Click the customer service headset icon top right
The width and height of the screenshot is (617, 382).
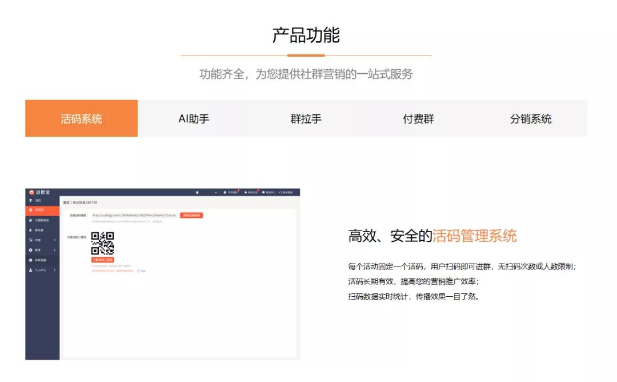pyautogui.click(x=280, y=192)
